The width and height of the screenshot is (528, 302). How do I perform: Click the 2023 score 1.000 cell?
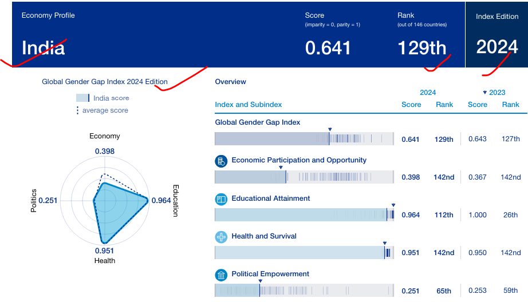[x=478, y=215]
